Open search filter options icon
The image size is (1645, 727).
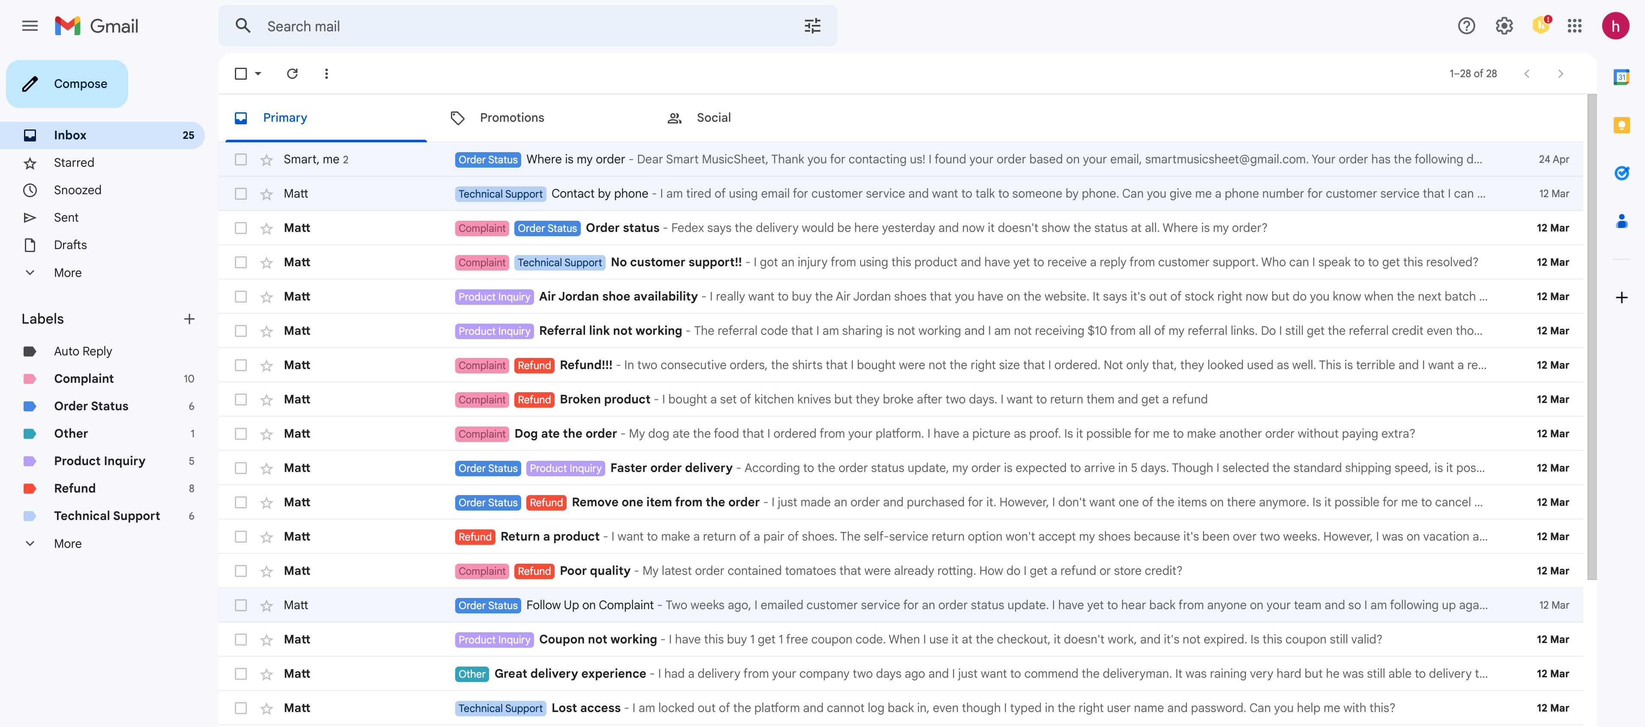tap(812, 26)
